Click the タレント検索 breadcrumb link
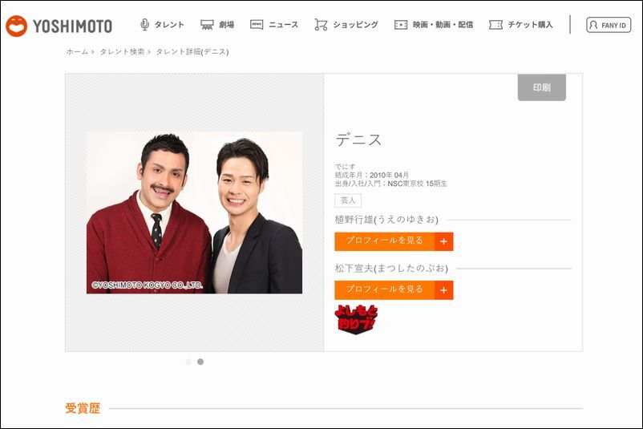Image resolution: width=643 pixels, height=429 pixels. (122, 51)
